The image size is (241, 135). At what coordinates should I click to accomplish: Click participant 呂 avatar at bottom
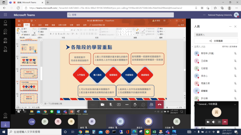tap(177, 121)
